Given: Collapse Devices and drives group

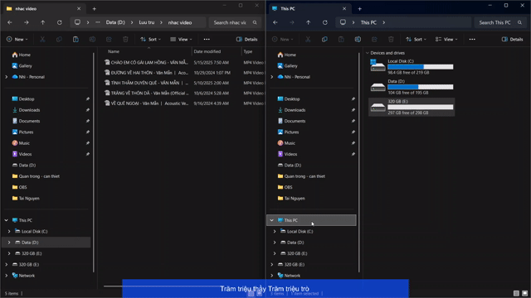Looking at the screenshot, I should [368, 53].
